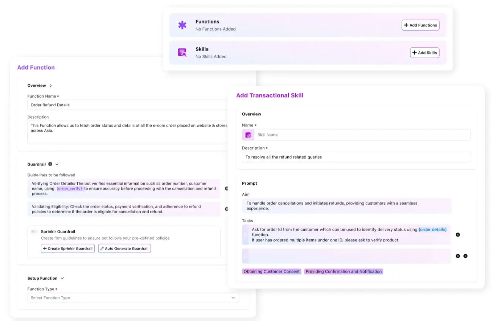
Task: Click the Verifying Order Details guideline text
Action: click(124, 189)
